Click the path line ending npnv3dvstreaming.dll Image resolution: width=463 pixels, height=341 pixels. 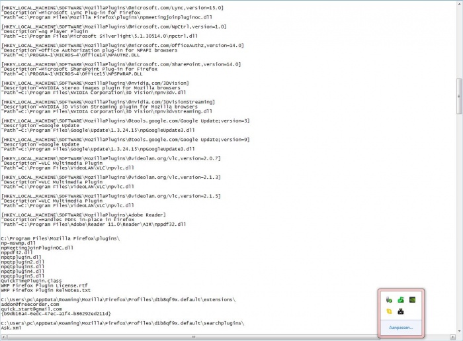(106, 111)
